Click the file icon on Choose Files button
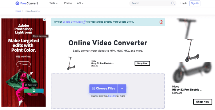The width and height of the screenshot is (215, 110). [x=93, y=89]
